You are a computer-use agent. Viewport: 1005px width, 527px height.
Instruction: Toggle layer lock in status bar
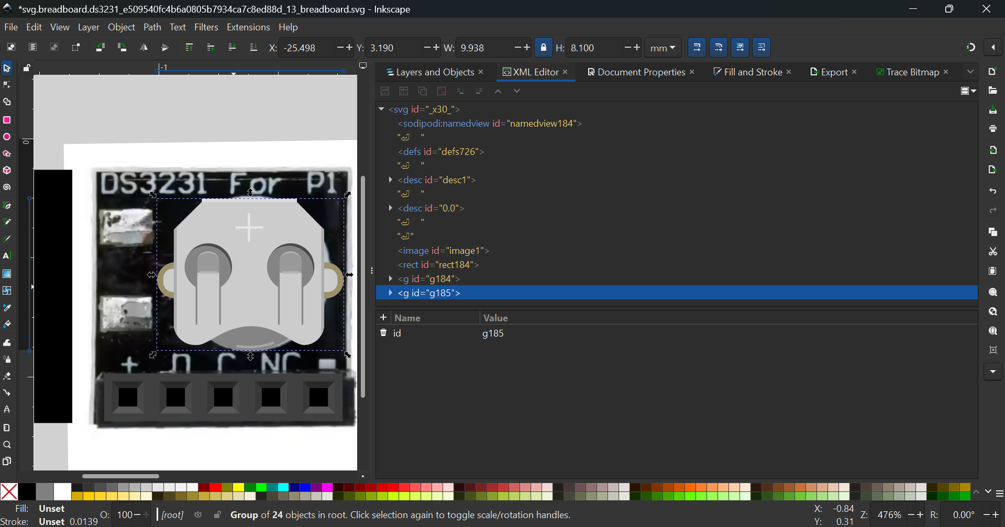tap(217, 515)
